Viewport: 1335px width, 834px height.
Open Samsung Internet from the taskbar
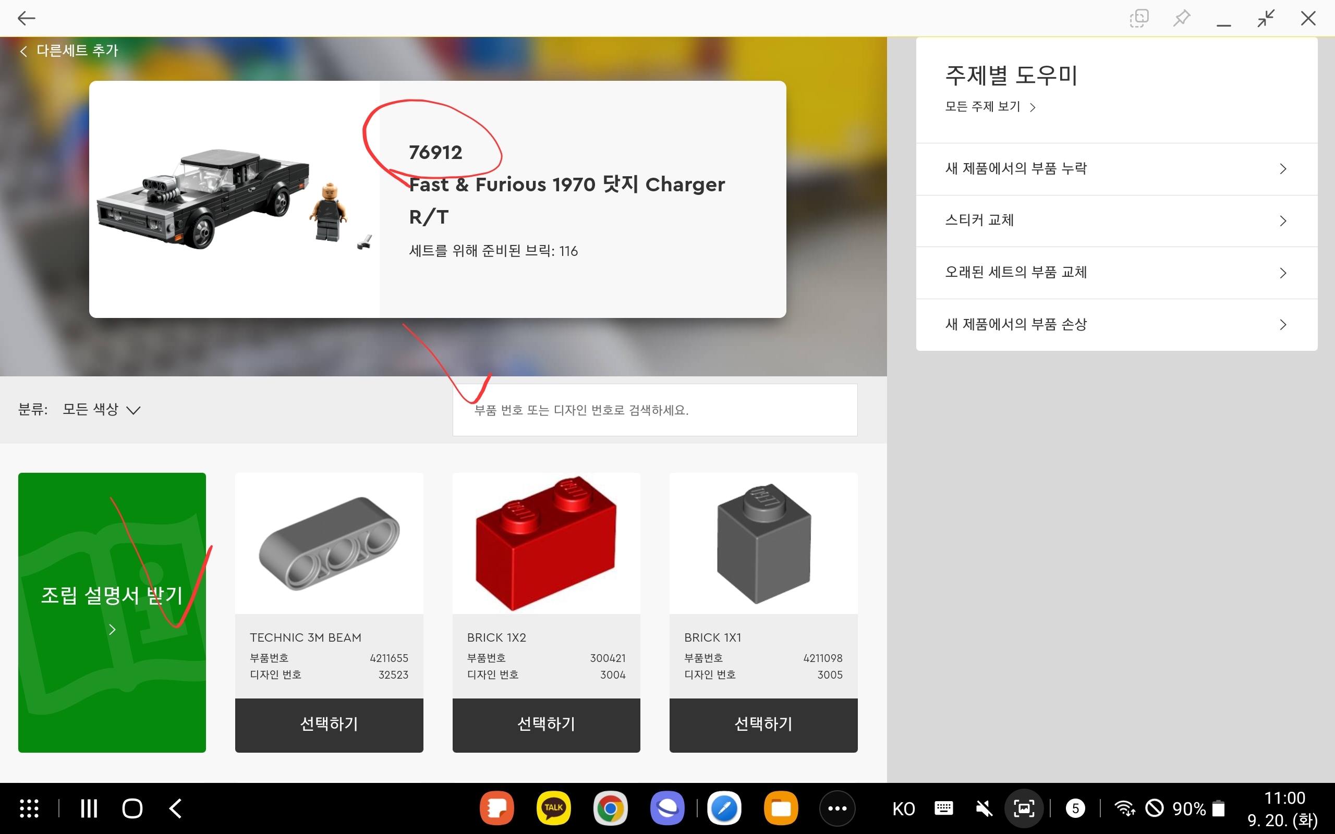click(x=667, y=808)
